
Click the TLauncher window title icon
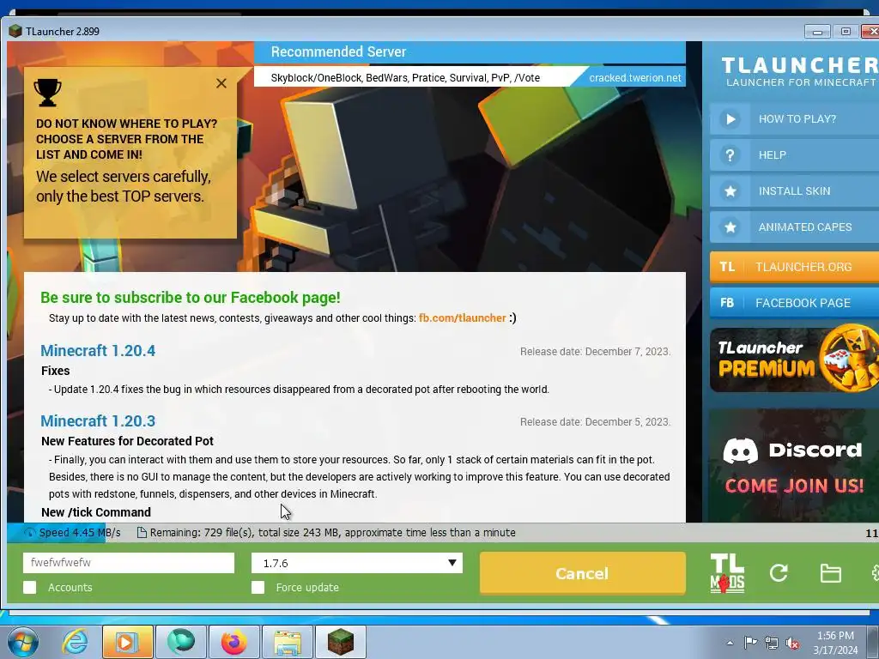click(x=15, y=31)
